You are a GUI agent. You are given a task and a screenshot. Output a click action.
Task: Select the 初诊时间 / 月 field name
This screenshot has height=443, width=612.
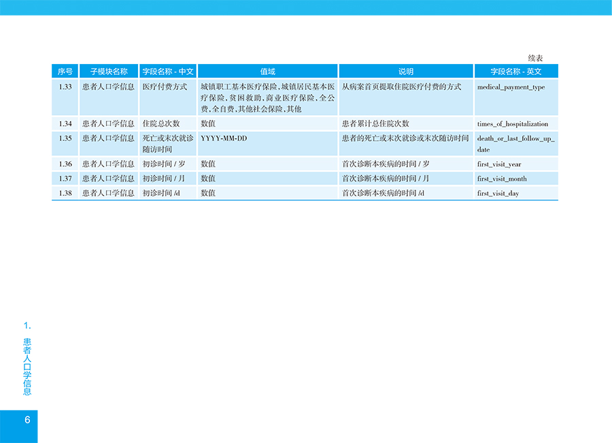[x=163, y=178]
